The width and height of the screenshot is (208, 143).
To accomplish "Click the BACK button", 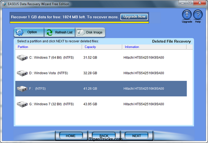I will click(x=104, y=136).
